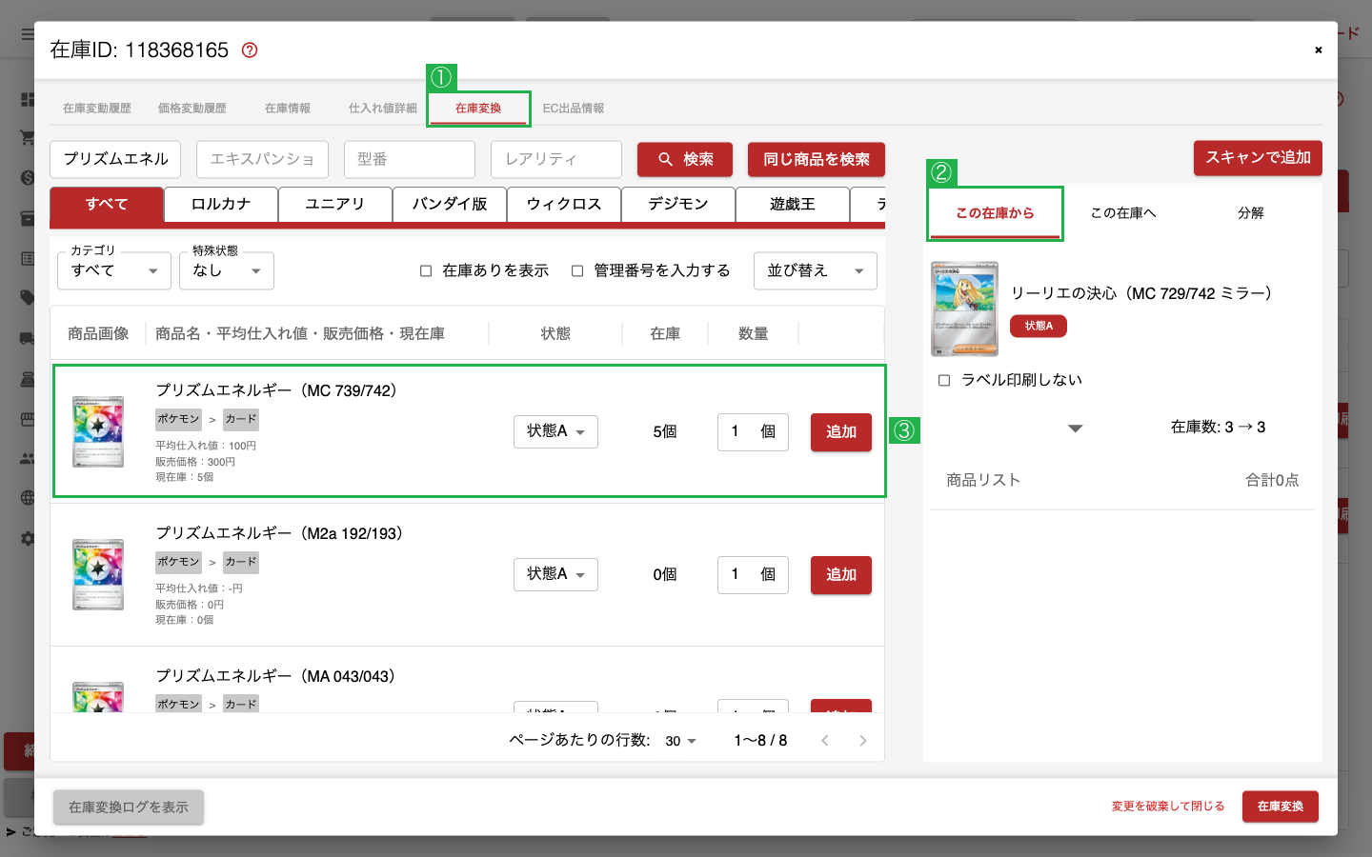The height and width of the screenshot is (857, 1372).
Task: Click the 状態 column header
Action: point(555,333)
